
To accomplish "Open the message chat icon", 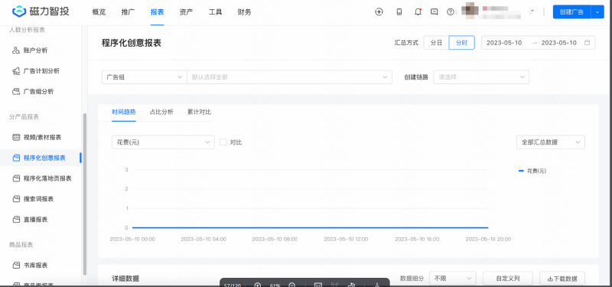I will pyautogui.click(x=434, y=11).
